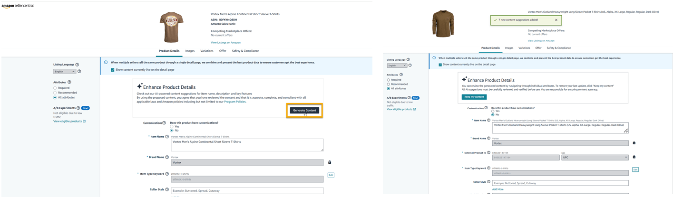Choose Yes for customizations on Short Sleeve listing

(172, 127)
